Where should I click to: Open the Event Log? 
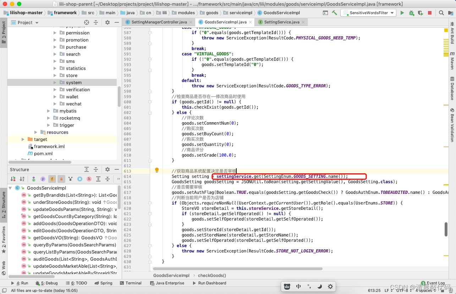click(x=432, y=283)
